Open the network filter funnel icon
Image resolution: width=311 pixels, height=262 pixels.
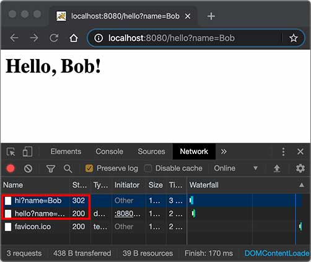pos(51,169)
